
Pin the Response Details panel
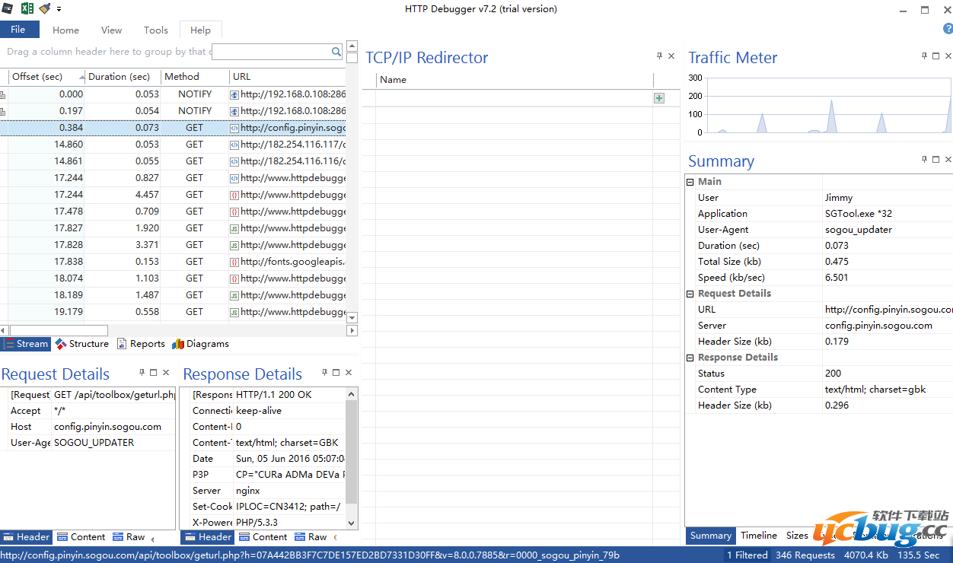[324, 373]
